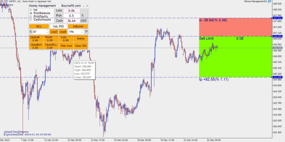Viewport: 285px width, 142px height.
Task: Click the Profit 0.00 button
Action: click(x=51, y=39)
